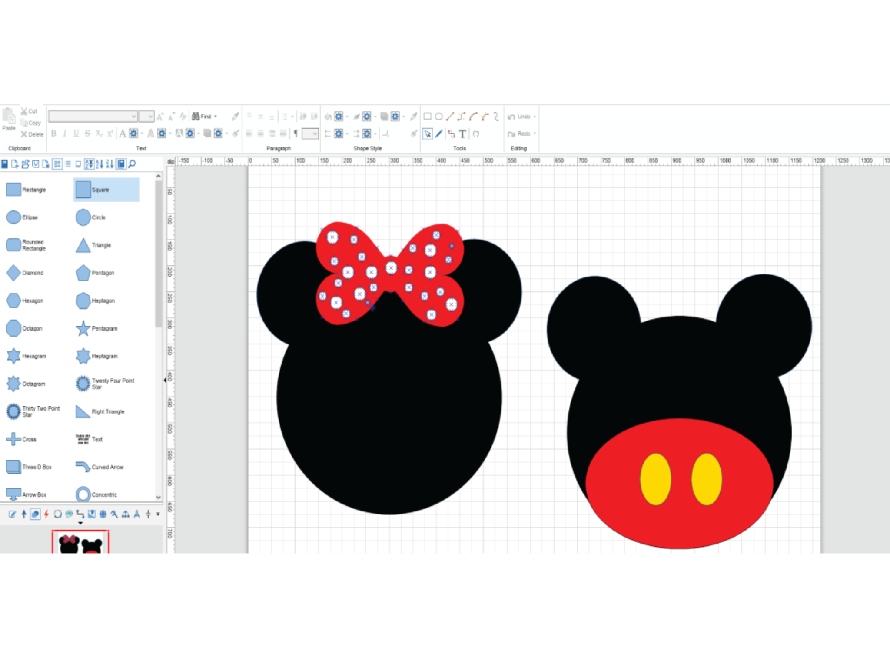Toggle bold text formatting

[54, 134]
